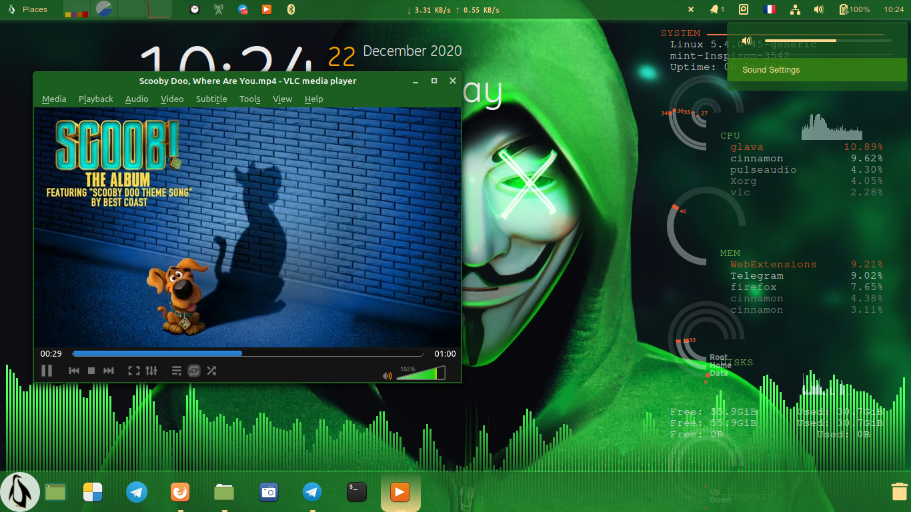Click the active VLC icon in dock

coord(400,492)
